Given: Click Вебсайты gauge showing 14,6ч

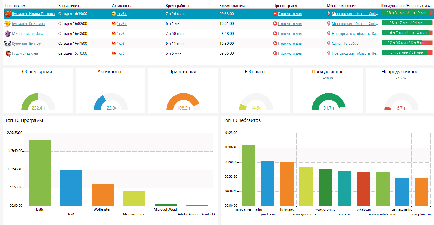Looking at the screenshot, I should (256, 102).
